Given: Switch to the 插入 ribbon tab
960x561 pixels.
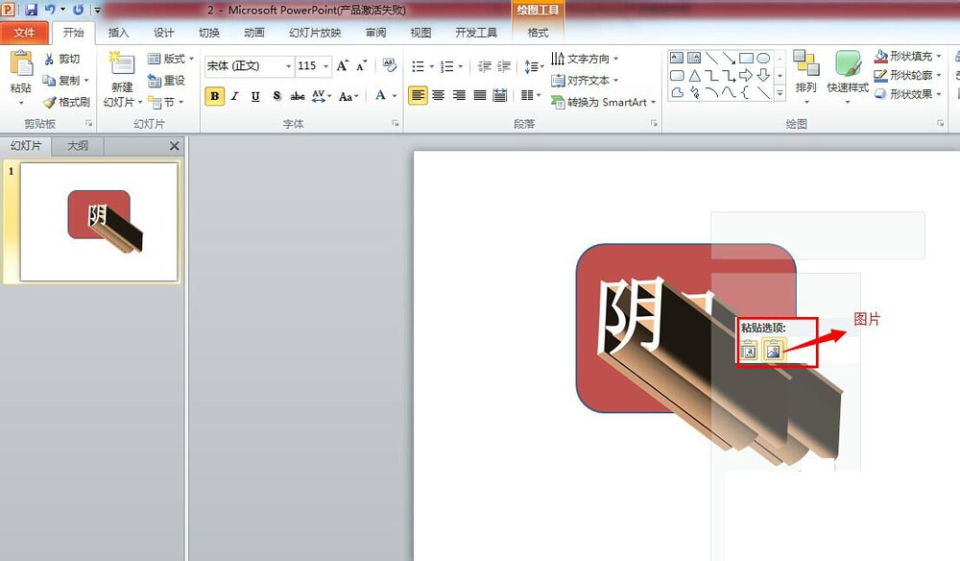Looking at the screenshot, I should tap(118, 32).
